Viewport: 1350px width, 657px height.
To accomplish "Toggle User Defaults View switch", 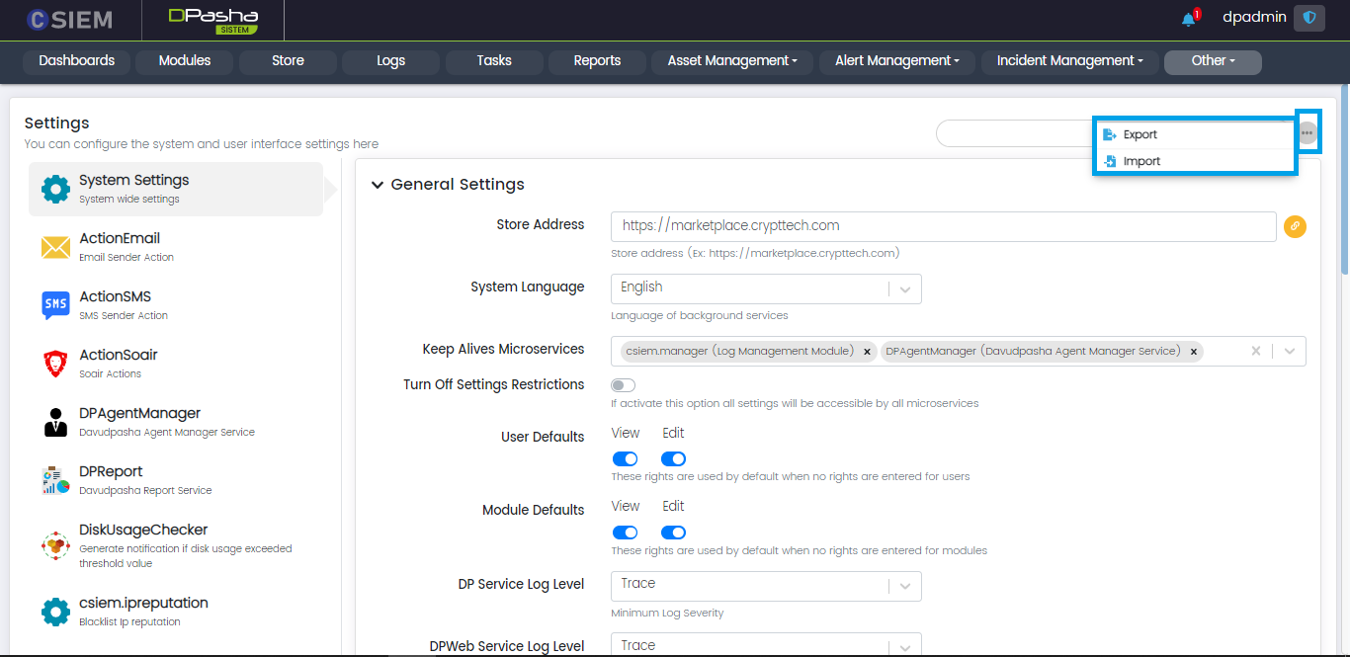I will 625,458.
